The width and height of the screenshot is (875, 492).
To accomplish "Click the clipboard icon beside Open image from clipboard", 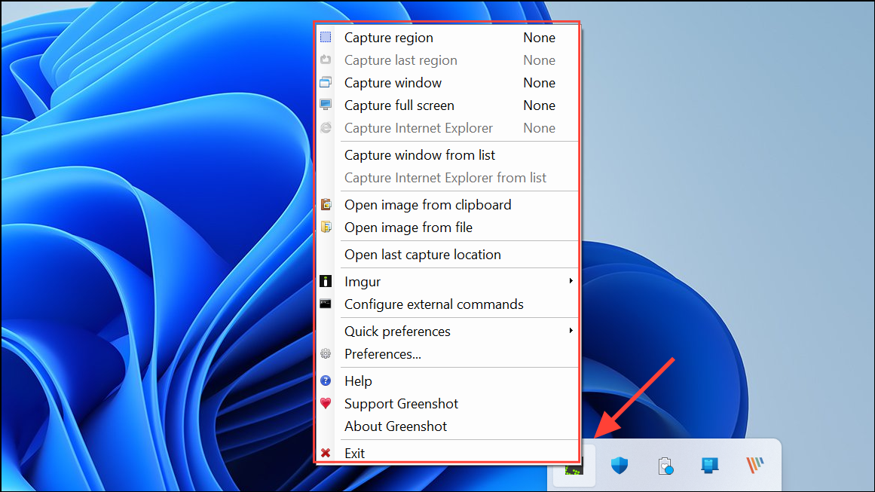I will 326,205.
